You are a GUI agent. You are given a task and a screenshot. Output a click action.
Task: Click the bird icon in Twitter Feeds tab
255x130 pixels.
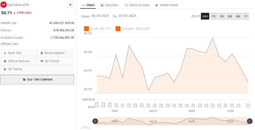point(157,5)
